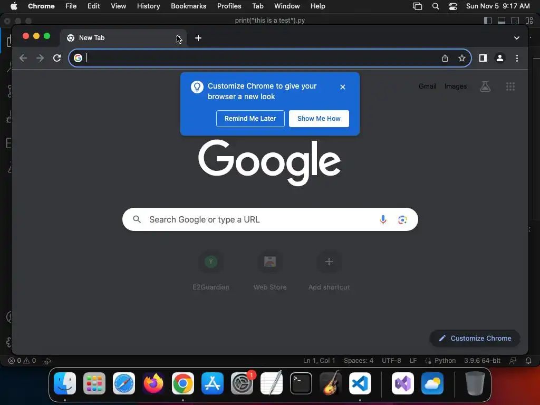Open the Tab menu
Image resolution: width=540 pixels, height=405 pixels.
[257, 6]
